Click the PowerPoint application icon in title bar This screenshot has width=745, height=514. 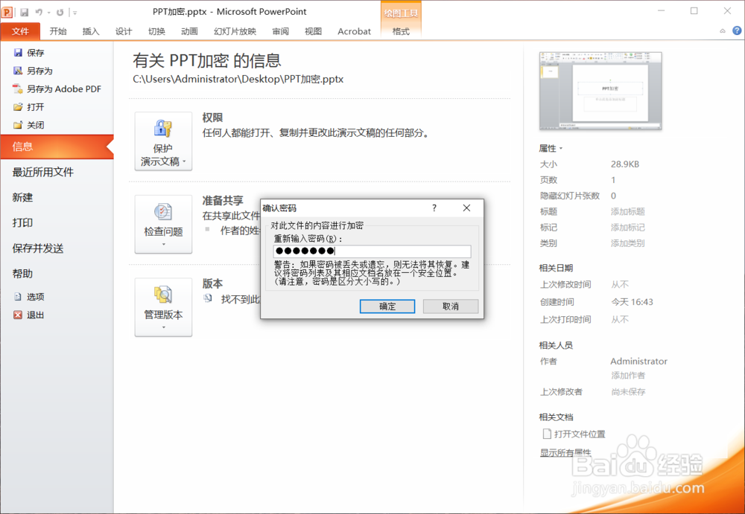pyautogui.click(x=7, y=12)
